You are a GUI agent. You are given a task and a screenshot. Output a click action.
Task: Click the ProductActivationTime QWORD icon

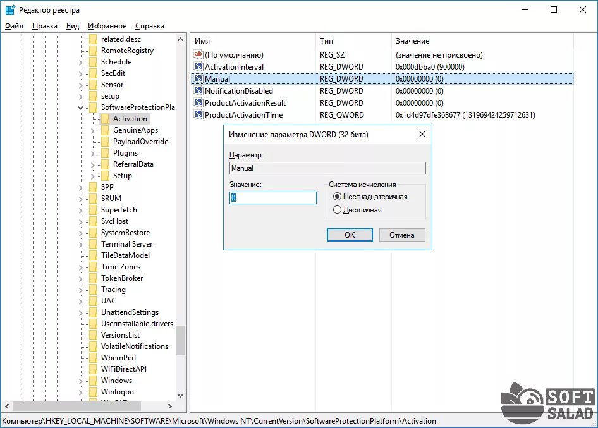(198, 115)
